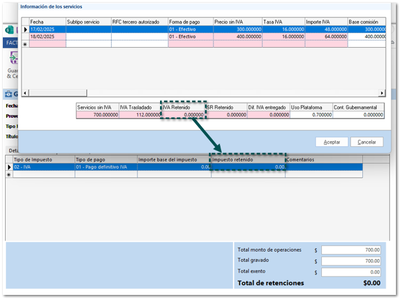Click the Total gravado field
Screen dimensions: 401x300
point(350,261)
